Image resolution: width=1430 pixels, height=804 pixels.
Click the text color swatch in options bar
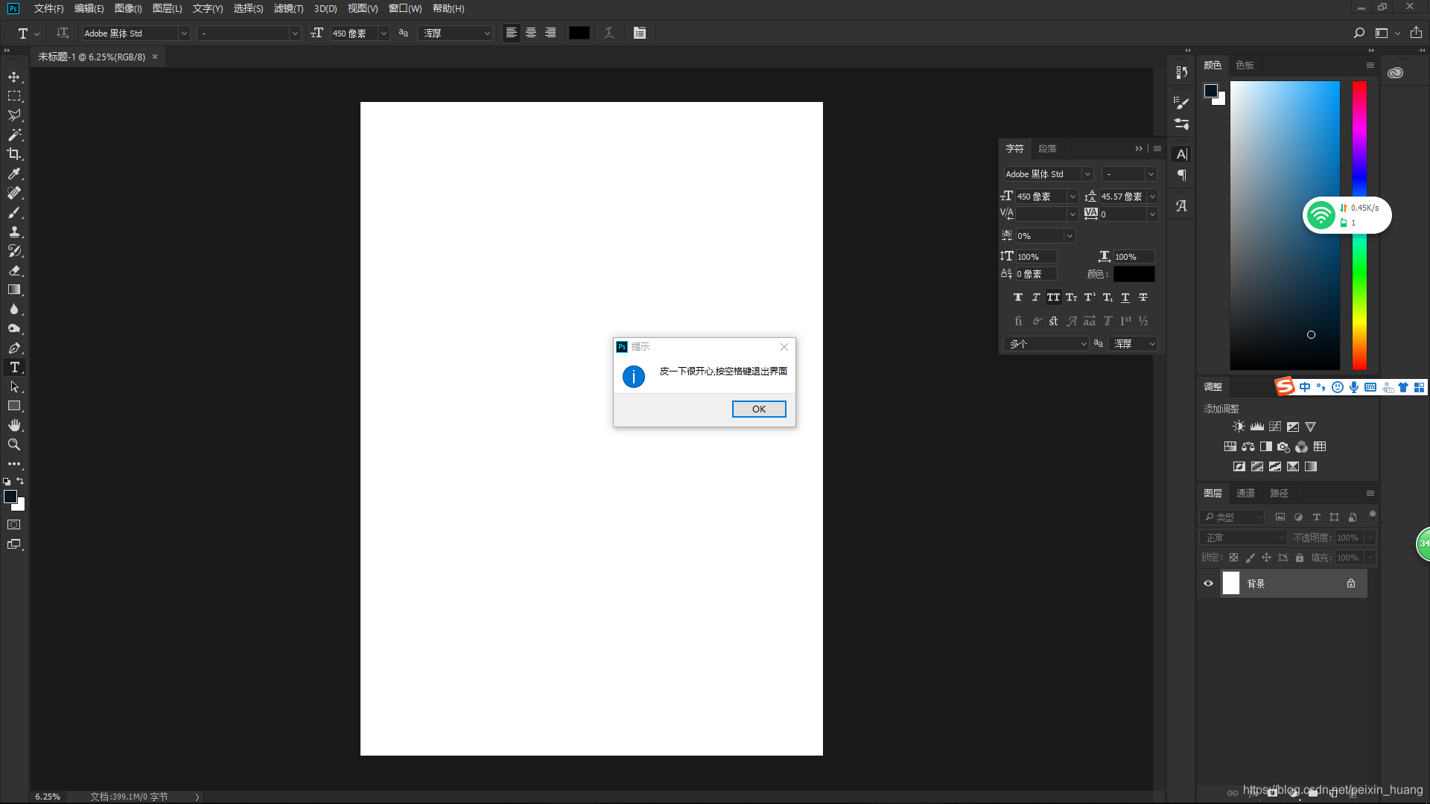(x=579, y=33)
